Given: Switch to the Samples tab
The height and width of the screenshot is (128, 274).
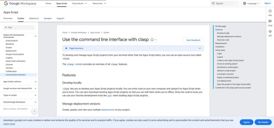Looking at the screenshot, I should click(48, 18).
